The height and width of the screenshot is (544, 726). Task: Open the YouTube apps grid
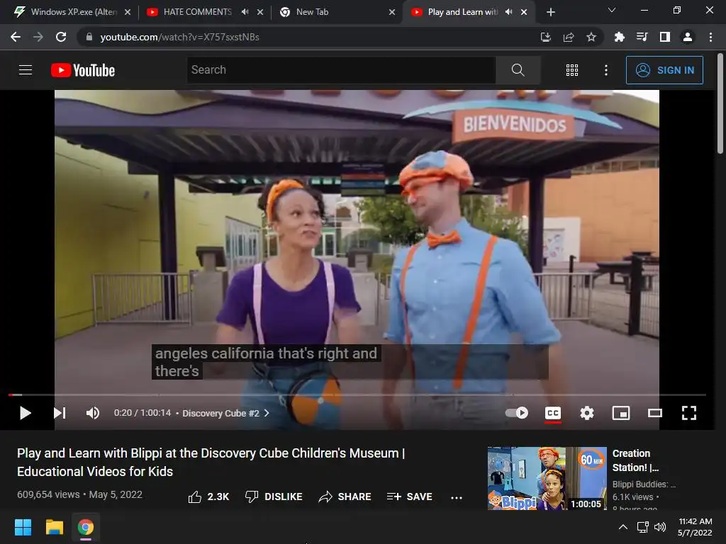572,70
